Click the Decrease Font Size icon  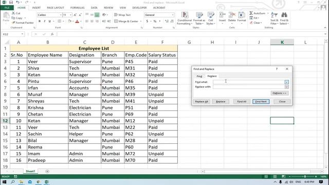pyautogui.click(x=80, y=15)
